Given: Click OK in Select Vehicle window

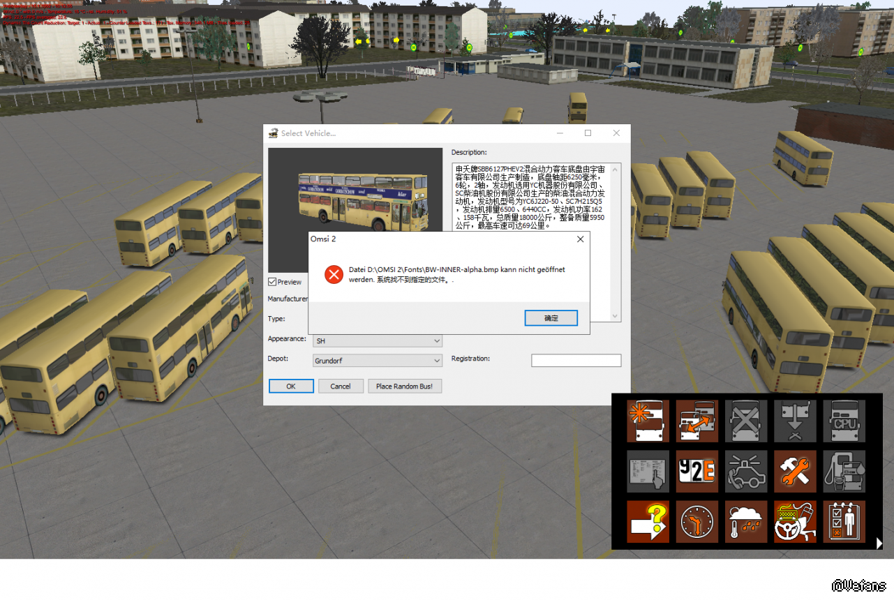Looking at the screenshot, I should pyautogui.click(x=291, y=386).
